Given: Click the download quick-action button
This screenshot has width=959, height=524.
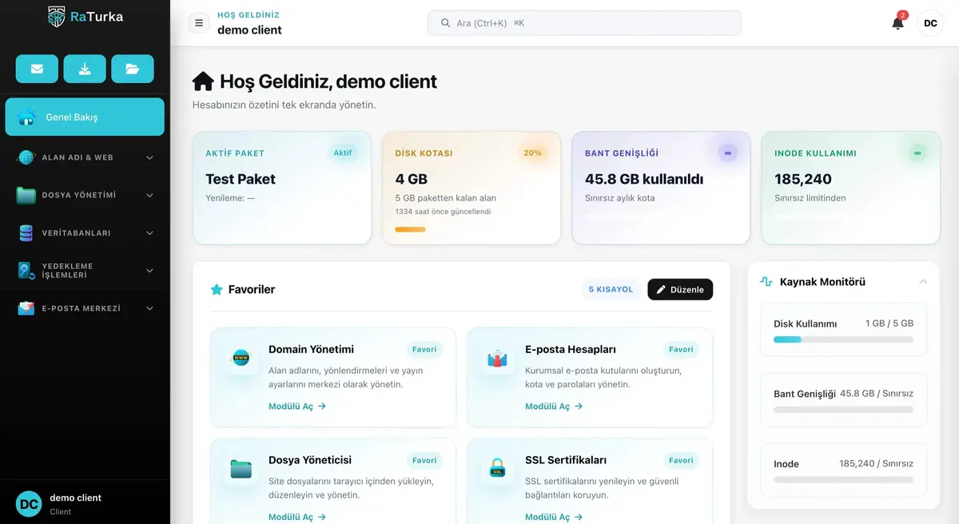Looking at the screenshot, I should tap(85, 69).
